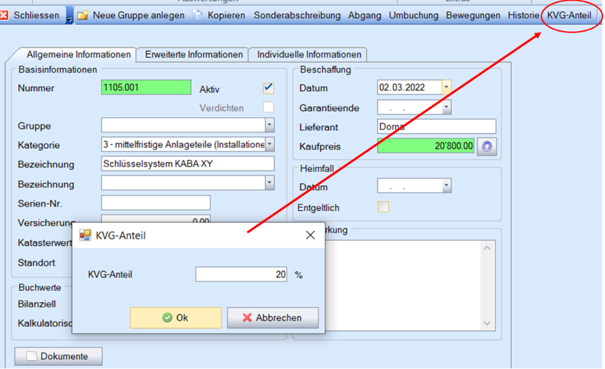Click the Bezeichnung field Schlüsselsystem KABA XY
Image resolution: width=605 pixels, height=369 pixels.
click(188, 164)
